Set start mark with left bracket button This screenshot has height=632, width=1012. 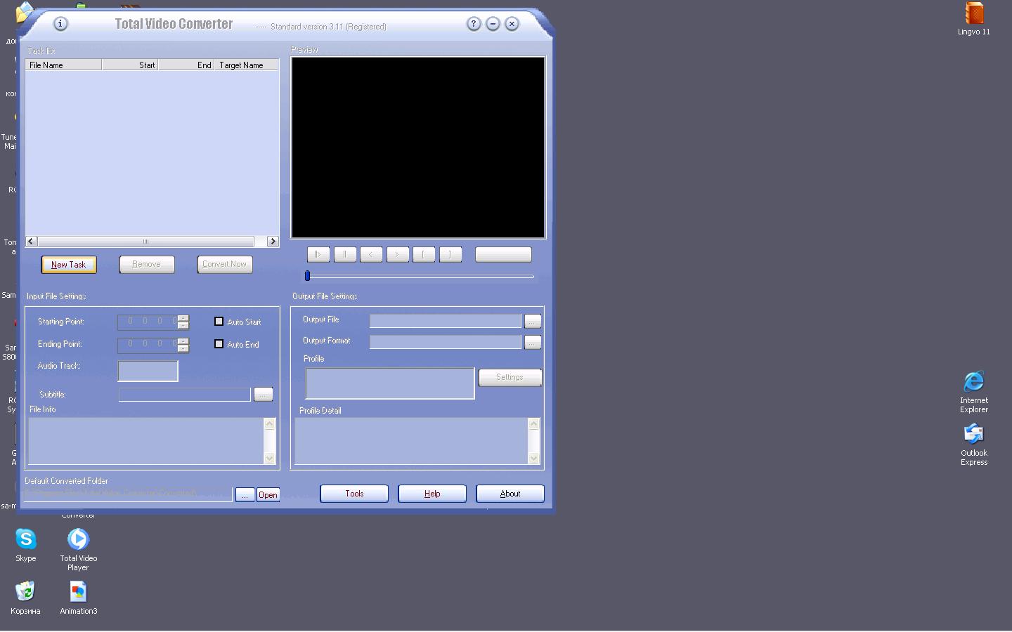pyautogui.click(x=424, y=255)
